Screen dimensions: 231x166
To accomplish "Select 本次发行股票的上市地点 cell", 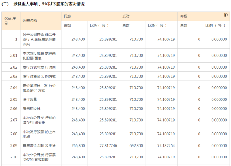I will click(41, 134).
